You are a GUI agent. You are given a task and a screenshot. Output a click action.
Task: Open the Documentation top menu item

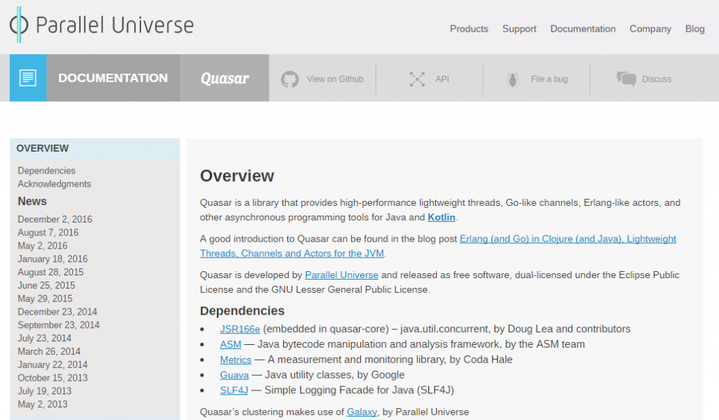pyautogui.click(x=583, y=29)
